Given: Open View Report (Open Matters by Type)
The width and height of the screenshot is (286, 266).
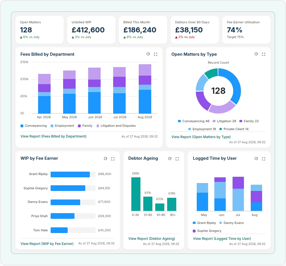Looking at the screenshot, I should point(201,137).
